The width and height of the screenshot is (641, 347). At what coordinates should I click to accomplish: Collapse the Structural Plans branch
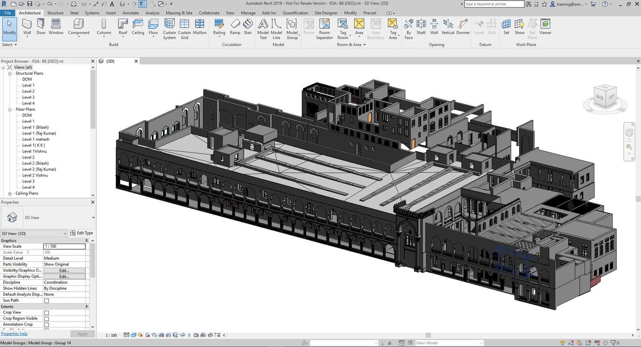[x=10, y=73]
